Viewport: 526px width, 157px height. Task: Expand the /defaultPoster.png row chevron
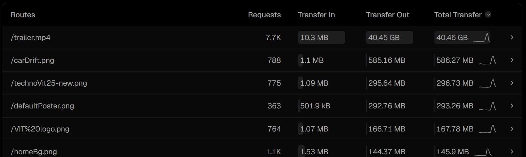coord(512,106)
